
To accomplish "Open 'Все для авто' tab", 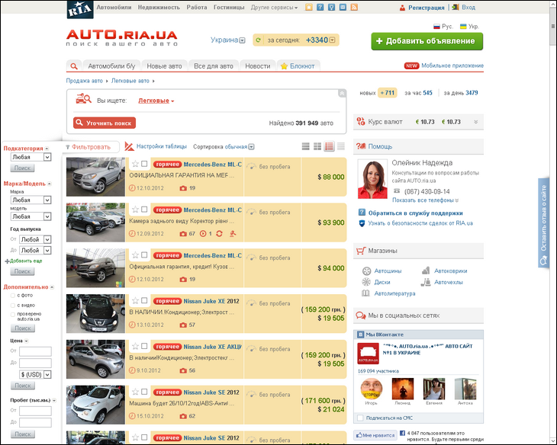I will click(214, 66).
